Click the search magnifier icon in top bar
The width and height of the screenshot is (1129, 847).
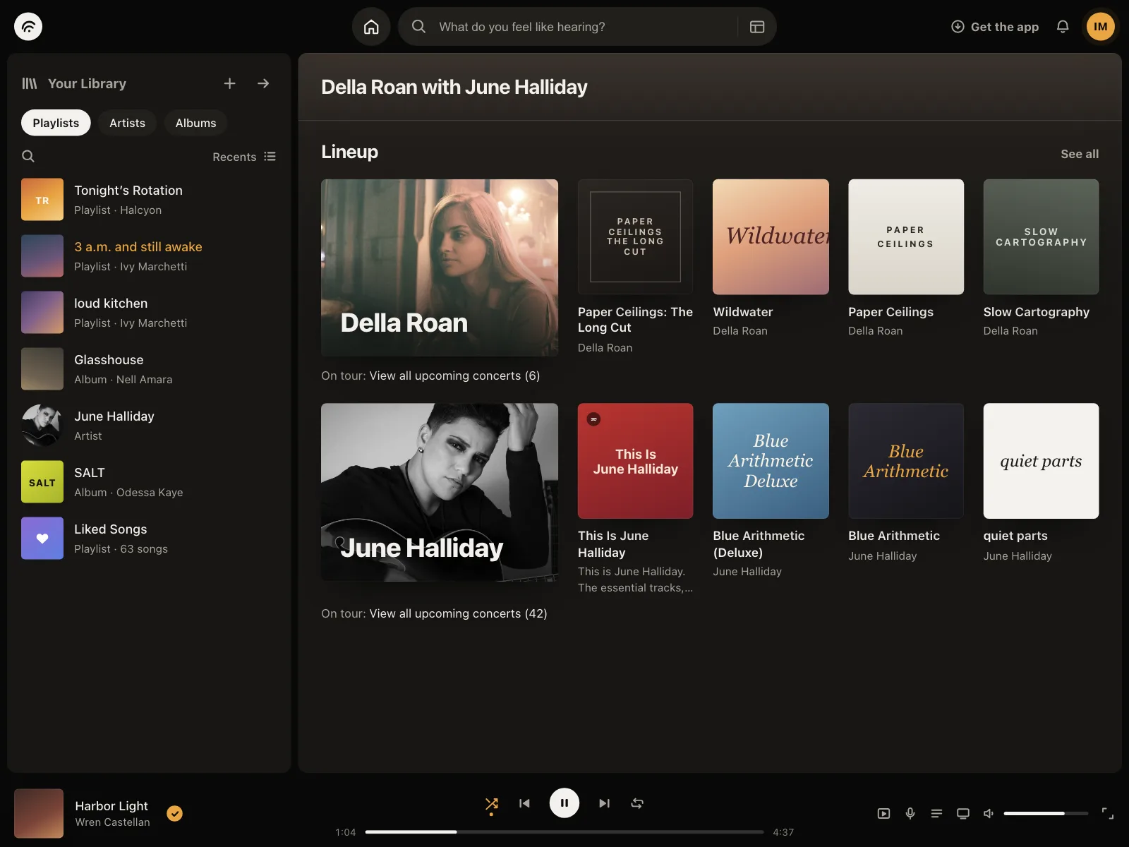(x=418, y=27)
